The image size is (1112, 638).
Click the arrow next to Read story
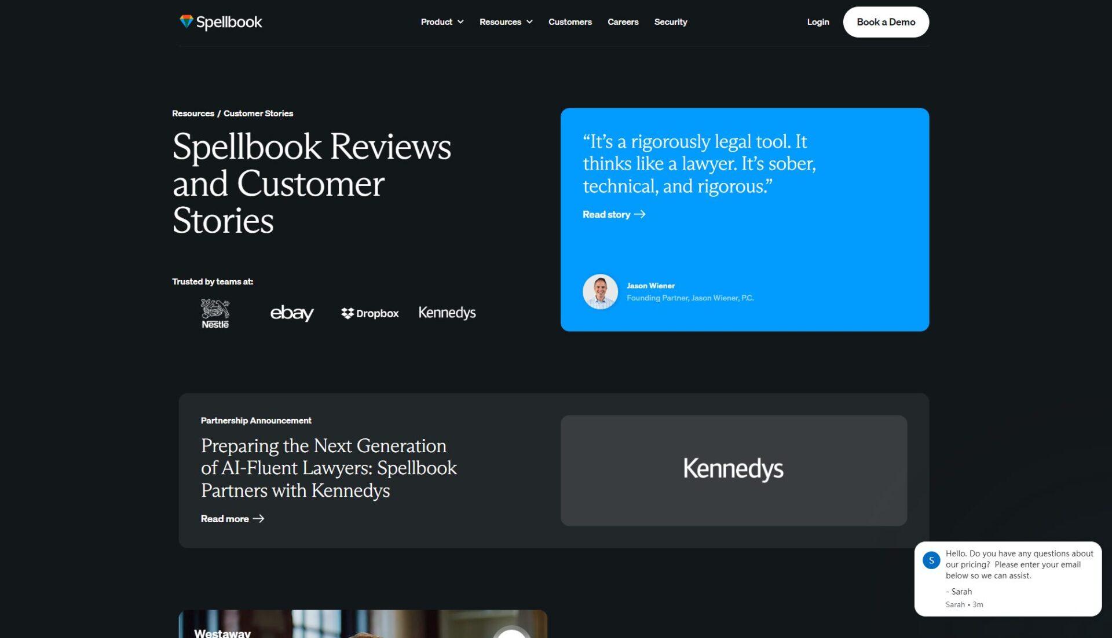click(640, 214)
